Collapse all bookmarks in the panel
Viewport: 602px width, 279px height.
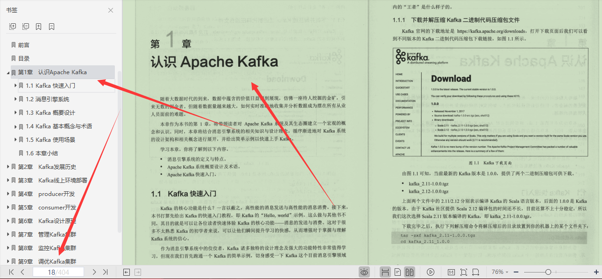[26, 27]
